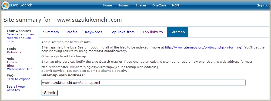Open OneCare in the top navigation

(x=159, y=5)
